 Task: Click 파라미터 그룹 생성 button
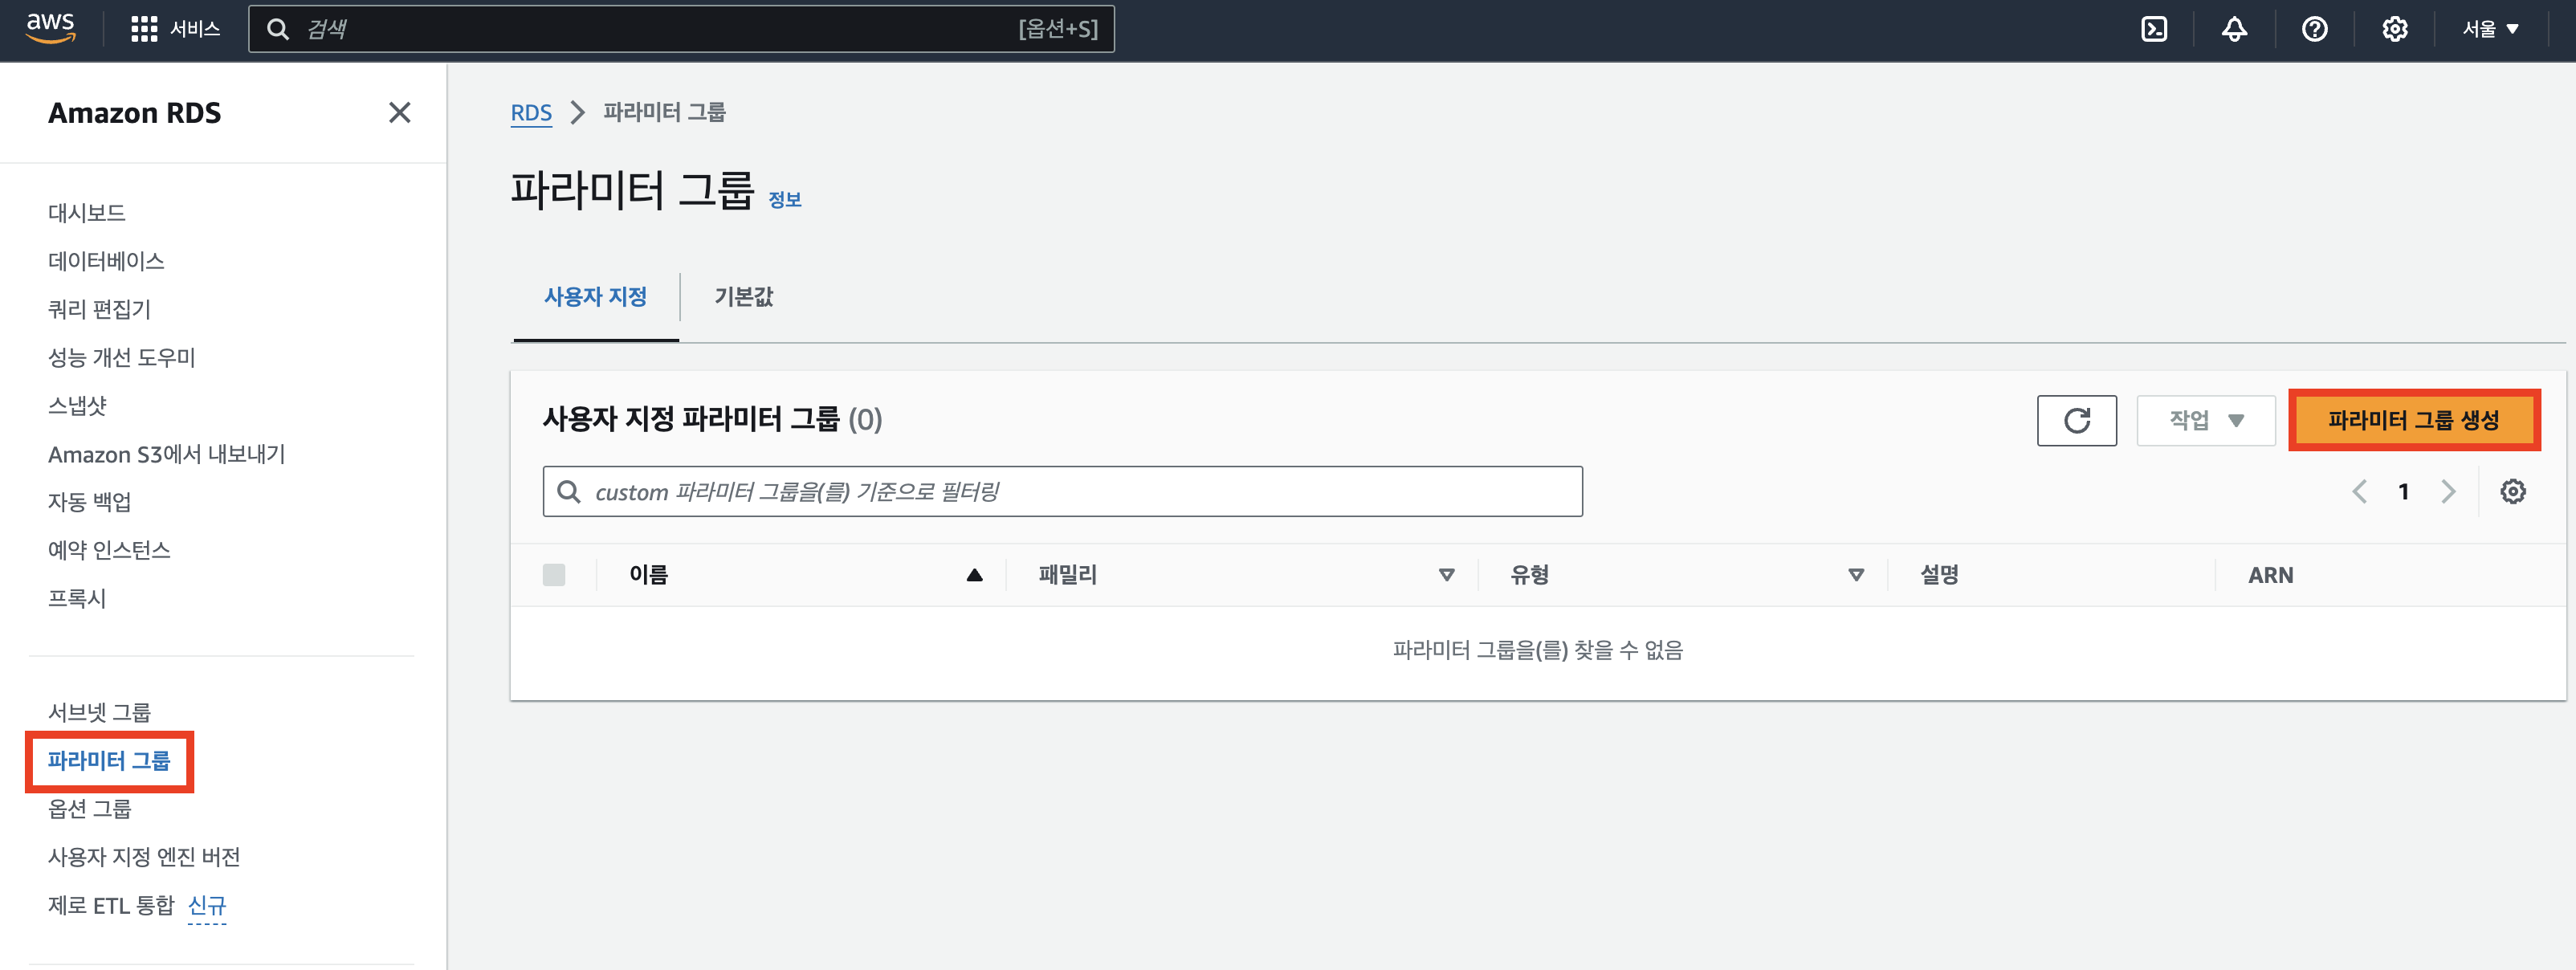click(x=2413, y=420)
